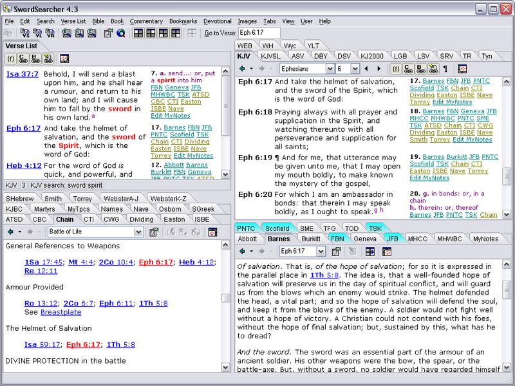
Task: Click the Verse List scroll down arrow
Action: 226,174
